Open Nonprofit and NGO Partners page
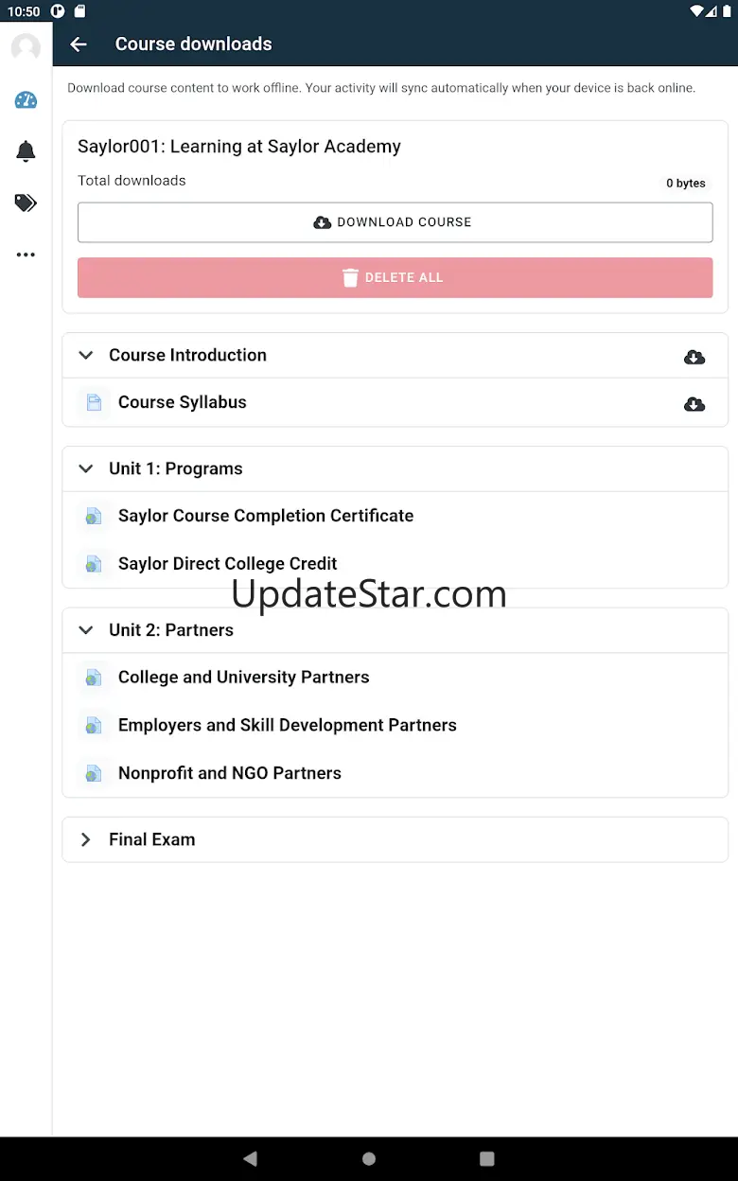The width and height of the screenshot is (738, 1181). tap(229, 773)
